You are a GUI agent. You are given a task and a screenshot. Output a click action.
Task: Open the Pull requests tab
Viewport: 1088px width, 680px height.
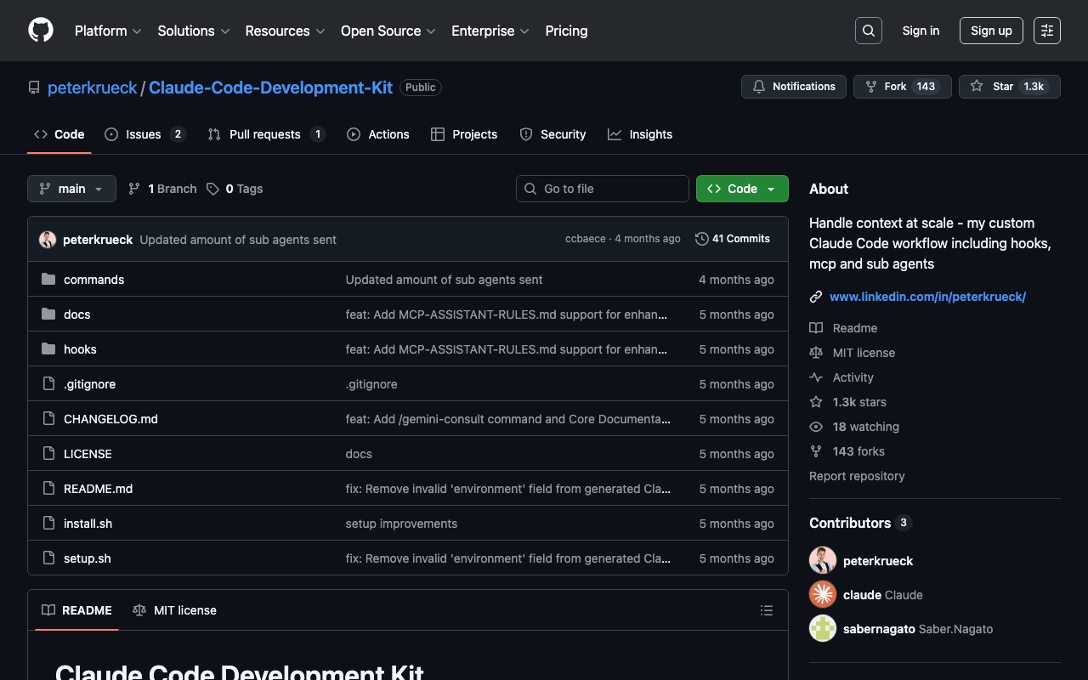pyautogui.click(x=265, y=134)
